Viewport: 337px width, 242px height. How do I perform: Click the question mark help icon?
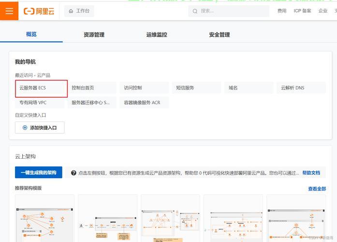click(x=73, y=173)
